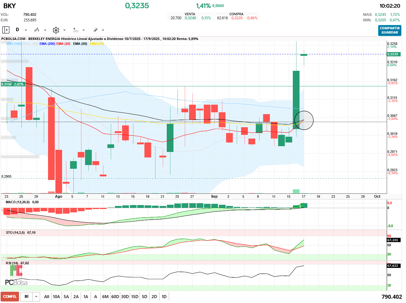Click the latest candle on 17 Sep

(x=304, y=55)
